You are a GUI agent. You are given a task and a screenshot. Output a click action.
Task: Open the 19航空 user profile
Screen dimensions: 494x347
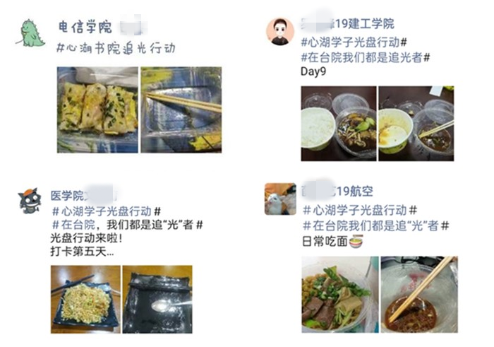point(337,192)
